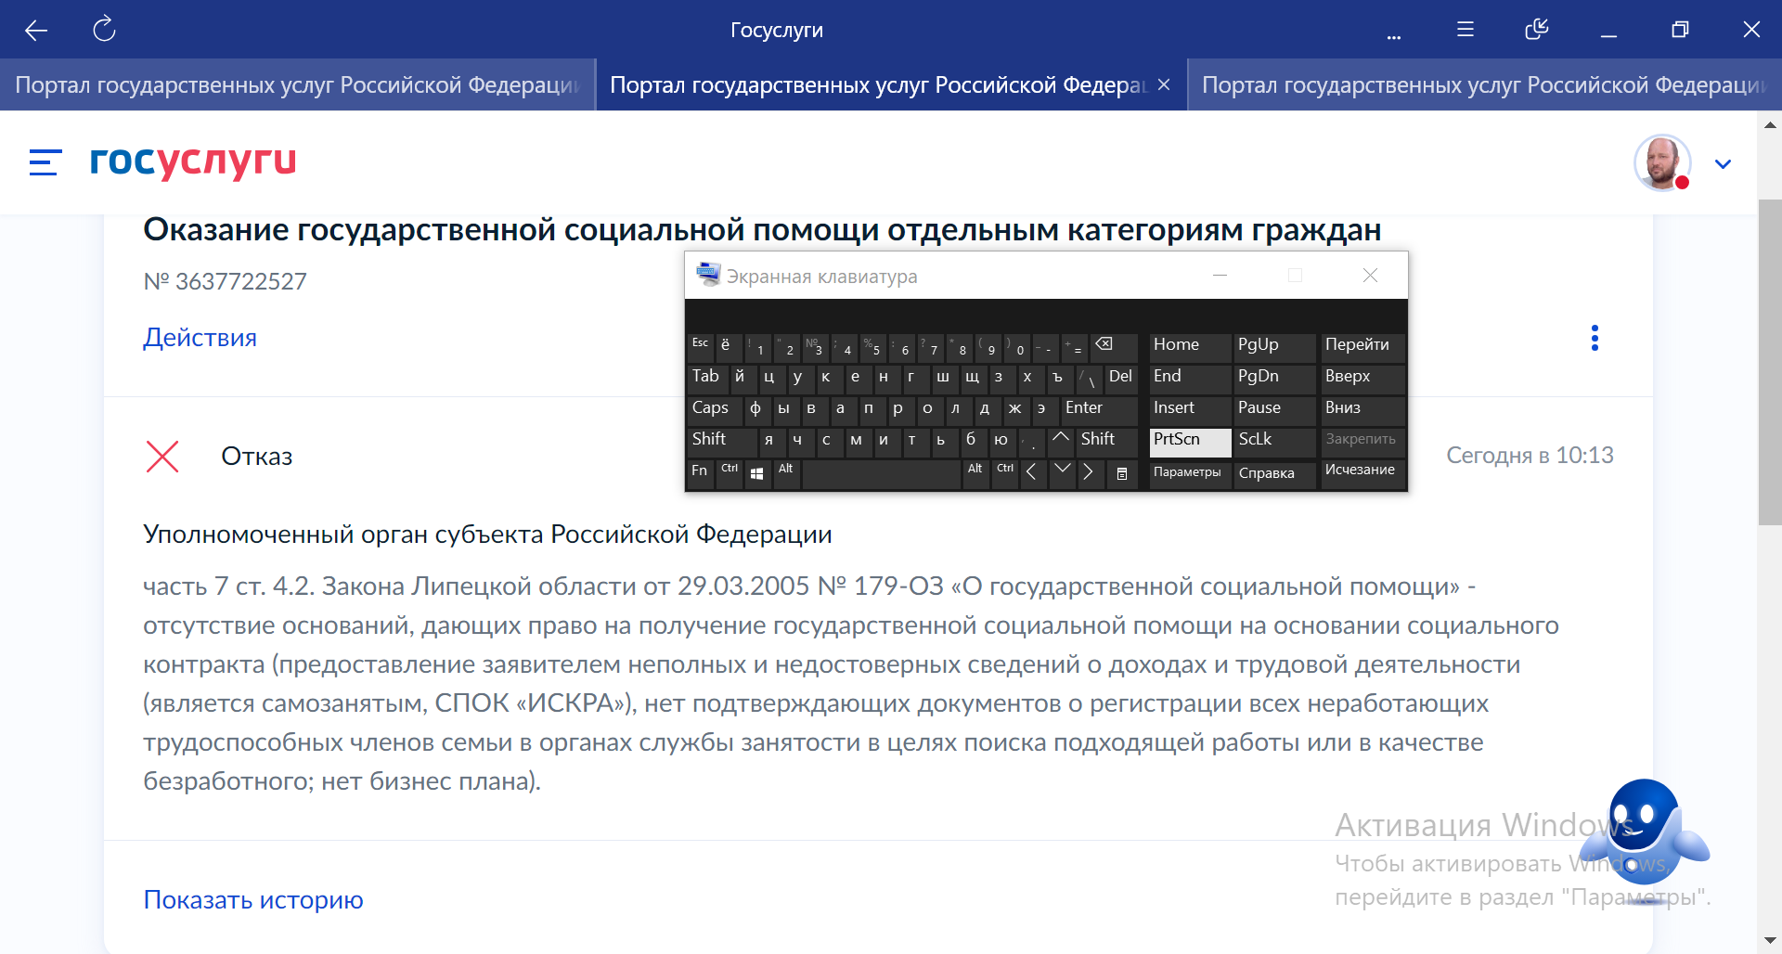Click the Перейти key on the on-screen keyboard
This screenshot has width=1782, height=954.
point(1362,347)
